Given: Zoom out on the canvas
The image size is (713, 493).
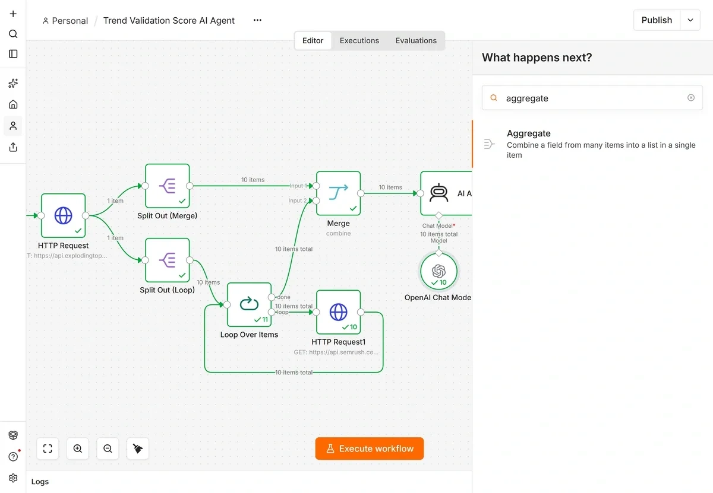Looking at the screenshot, I should (x=108, y=449).
